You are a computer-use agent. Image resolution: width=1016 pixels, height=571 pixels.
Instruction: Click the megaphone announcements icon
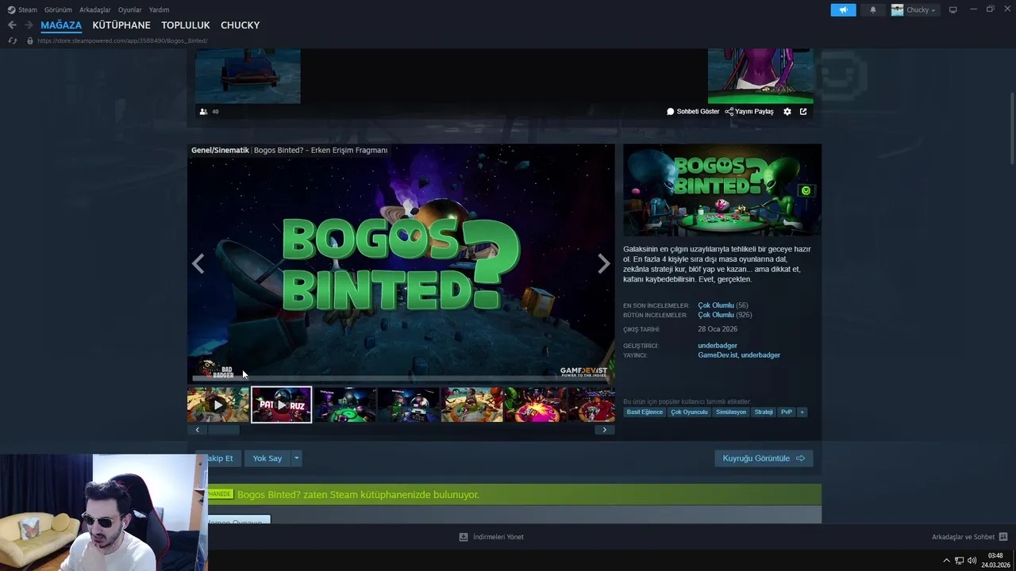tap(843, 10)
